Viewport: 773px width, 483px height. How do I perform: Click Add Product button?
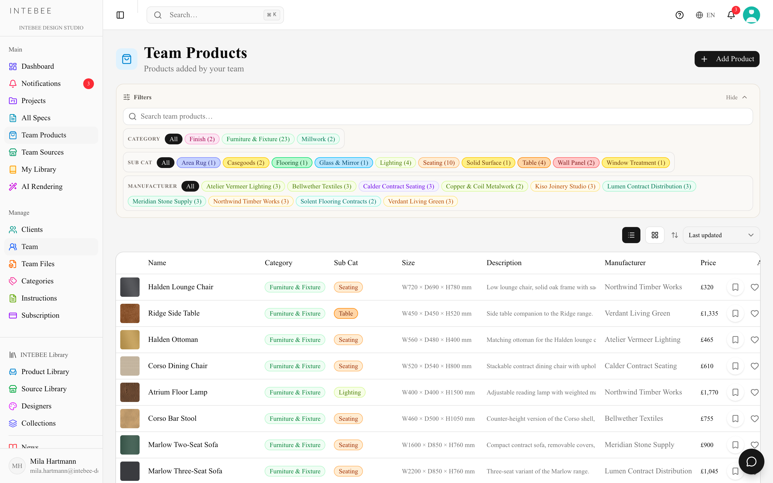tap(727, 59)
